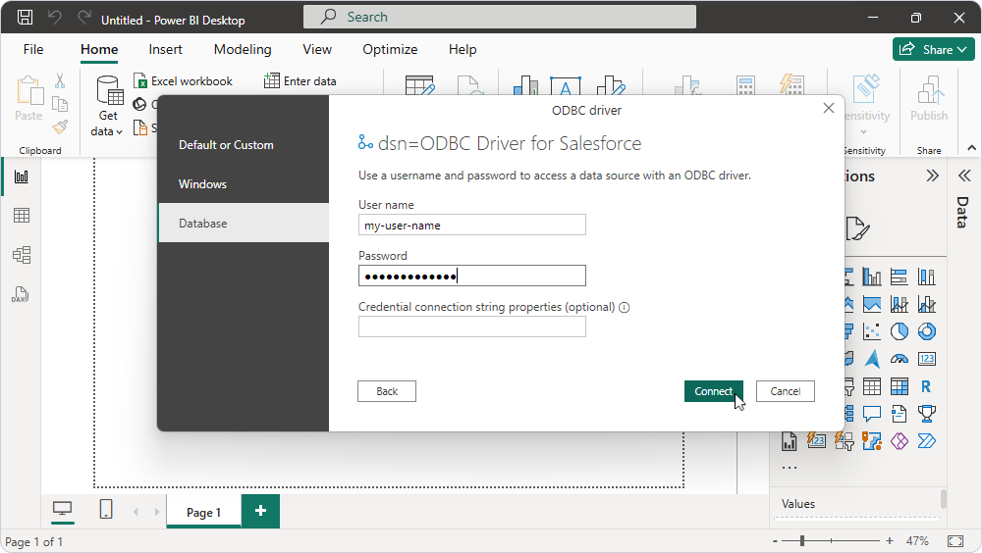This screenshot has height=553, width=982.
Task: Open the Help ribbon tab
Action: coord(463,49)
